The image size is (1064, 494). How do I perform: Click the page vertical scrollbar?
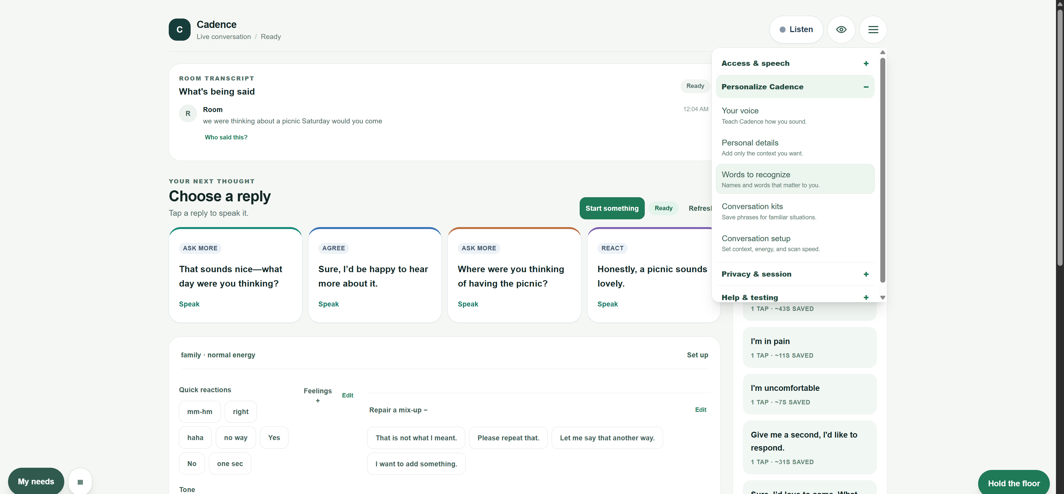point(1060,138)
